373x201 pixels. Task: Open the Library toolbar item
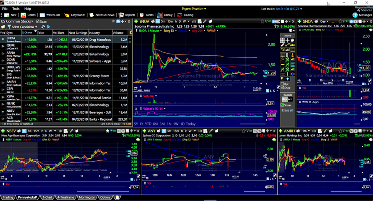pyautogui.click(x=165, y=15)
